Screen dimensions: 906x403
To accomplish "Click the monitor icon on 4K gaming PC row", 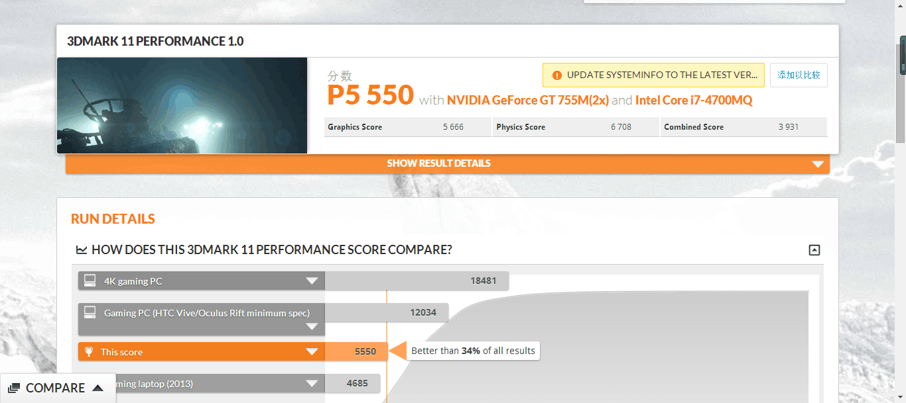I will [x=90, y=281].
